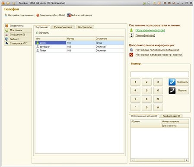Click the Кабинет icon
Screen dimensions: 194x167
tap(6, 39)
